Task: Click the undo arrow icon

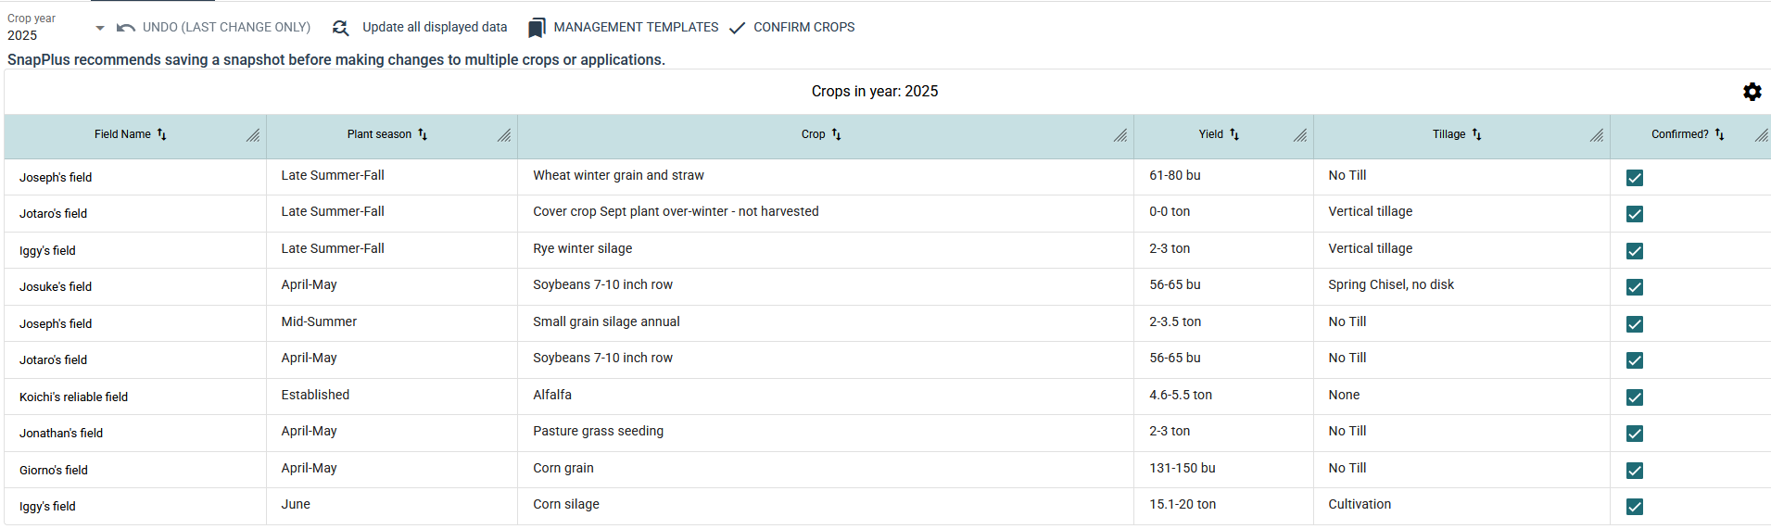Action: click(126, 28)
